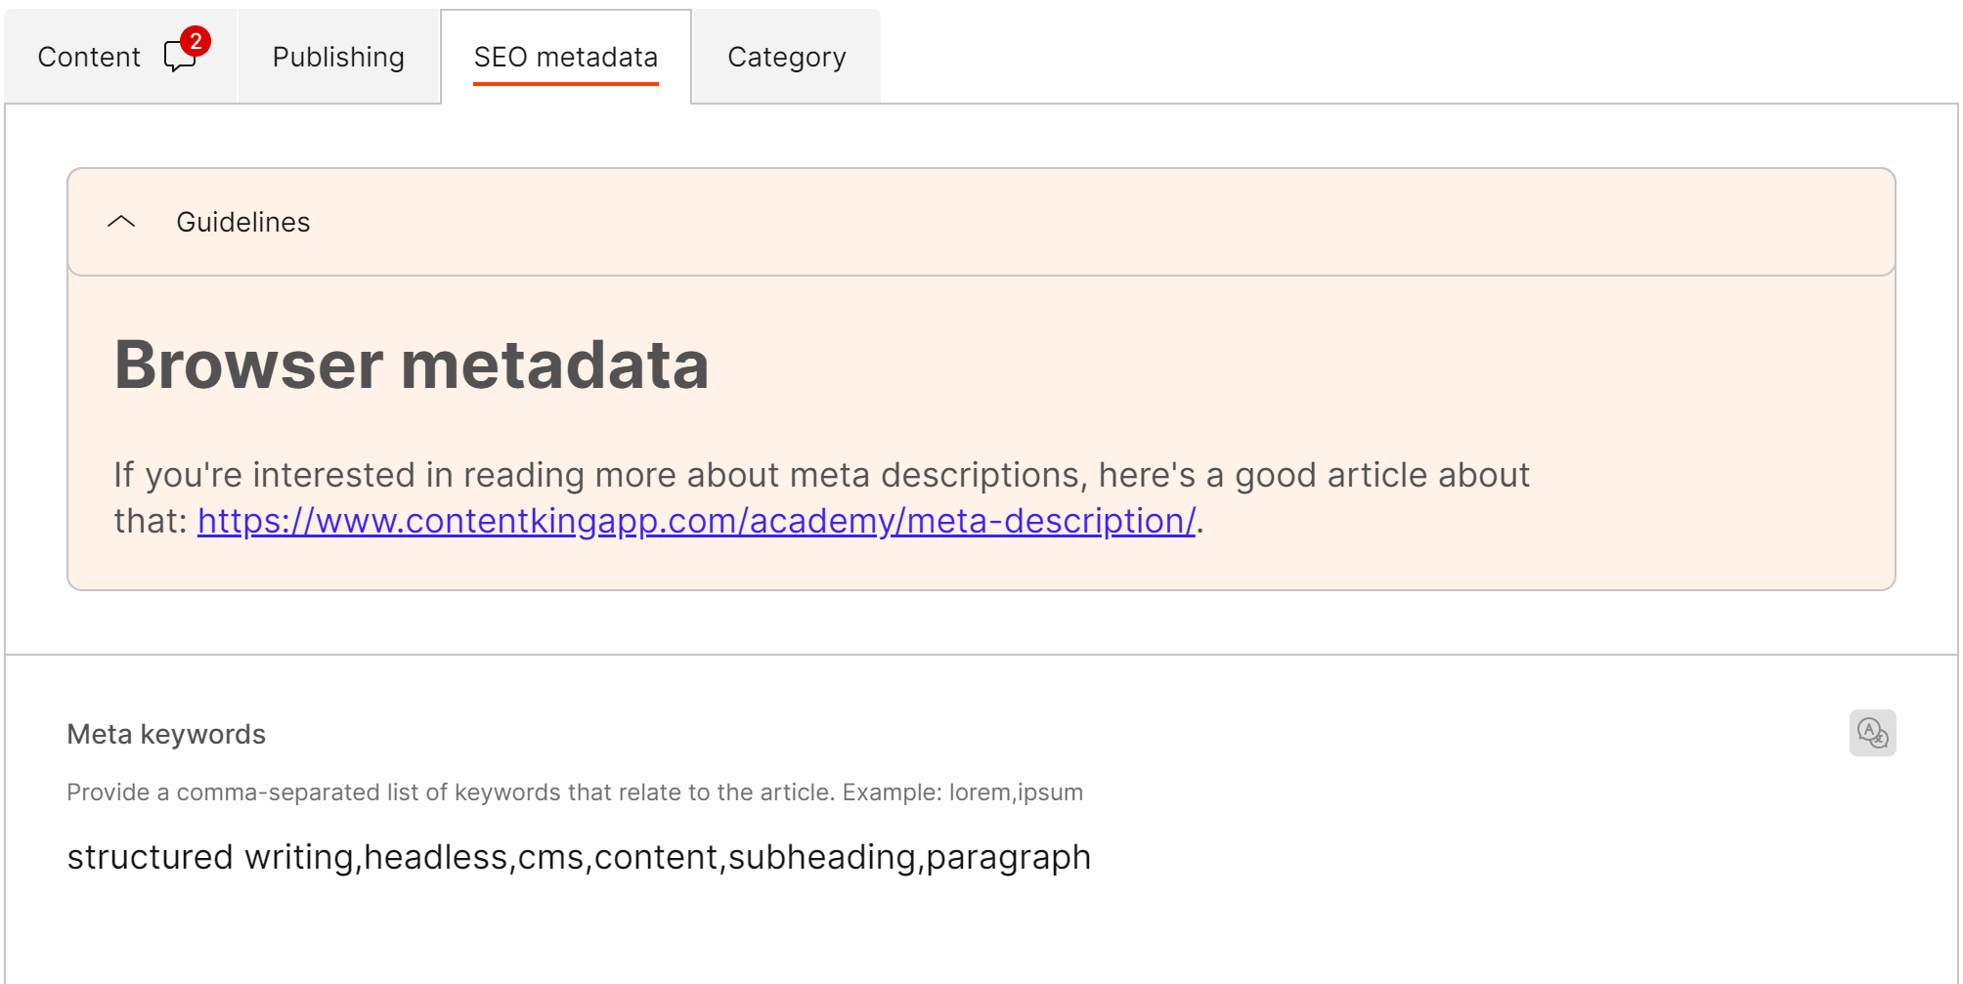Select the SEO metadata tab
The image size is (1963, 984).
(565, 57)
